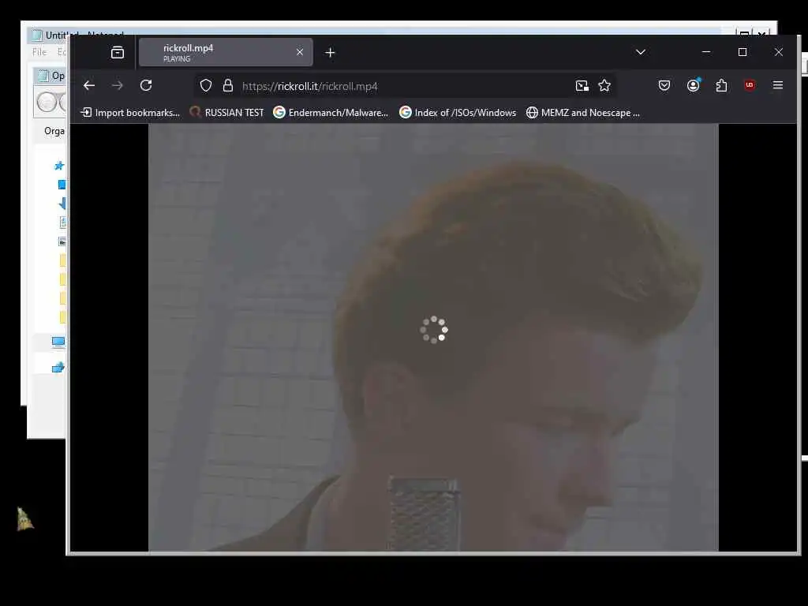Open MEMZ and Noescape bookmark
The width and height of the screenshot is (808, 606).
pos(583,112)
